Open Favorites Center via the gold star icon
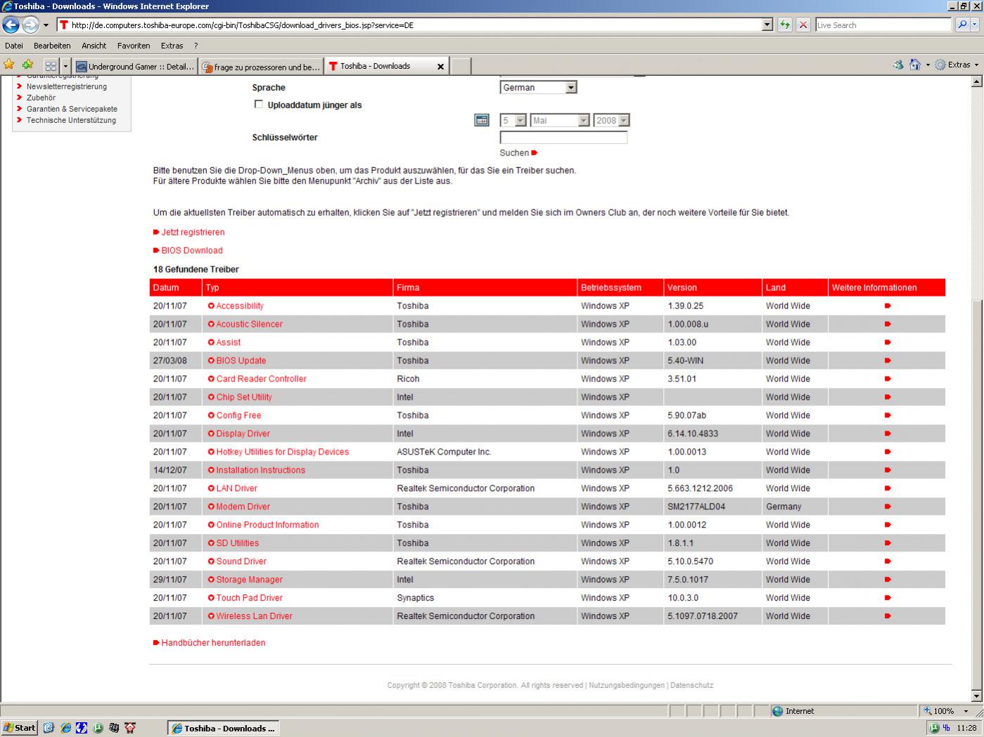The height and width of the screenshot is (737, 984). pos(9,65)
